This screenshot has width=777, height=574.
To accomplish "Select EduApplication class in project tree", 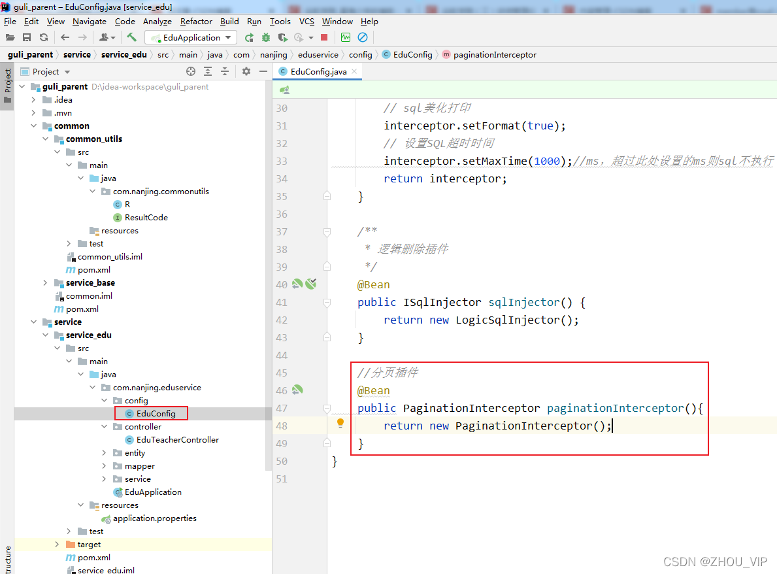I will [x=153, y=492].
